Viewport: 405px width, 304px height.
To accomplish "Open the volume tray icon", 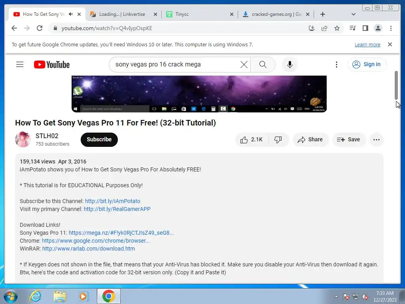I will click(365, 296).
